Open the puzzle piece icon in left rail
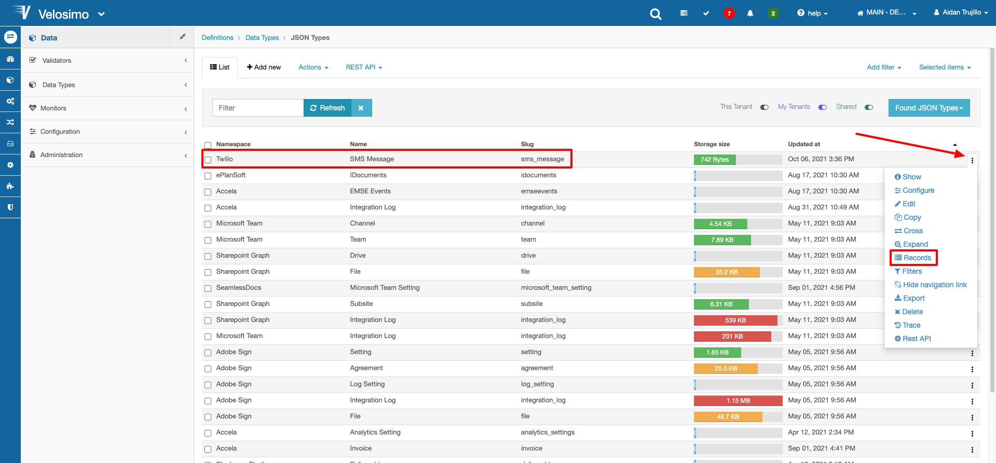Viewport: 996px width, 463px height. tap(10, 186)
